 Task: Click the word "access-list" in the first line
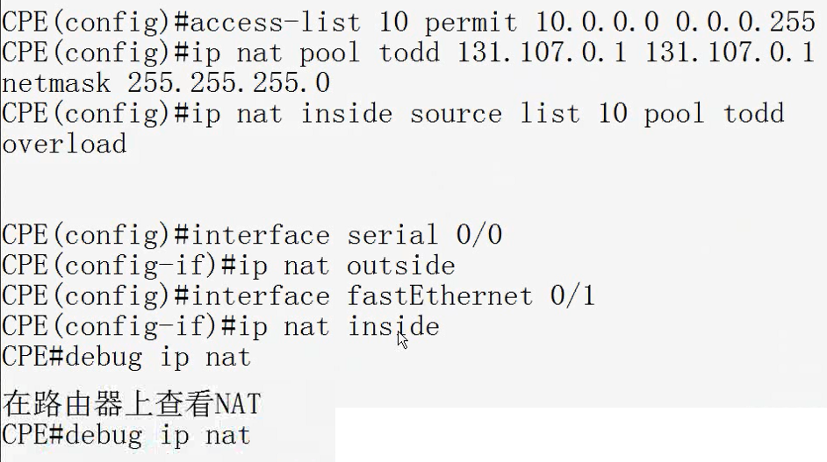[x=276, y=23]
